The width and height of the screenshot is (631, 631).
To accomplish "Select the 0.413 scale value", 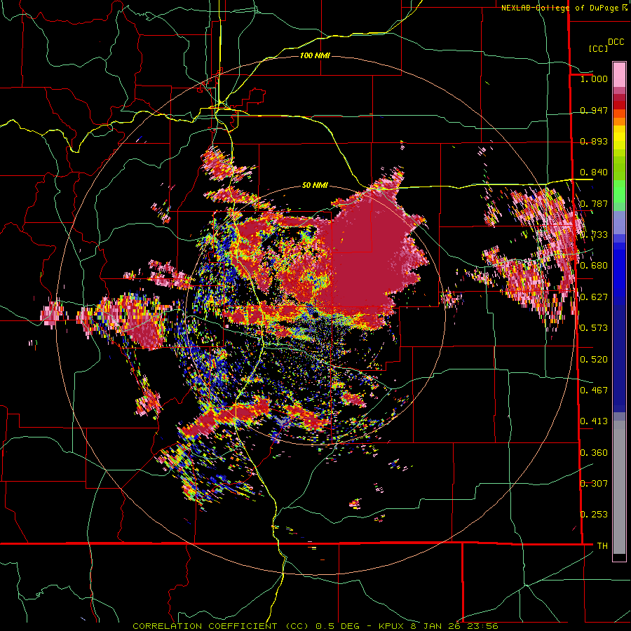I will pyautogui.click(x=594, y=421).
